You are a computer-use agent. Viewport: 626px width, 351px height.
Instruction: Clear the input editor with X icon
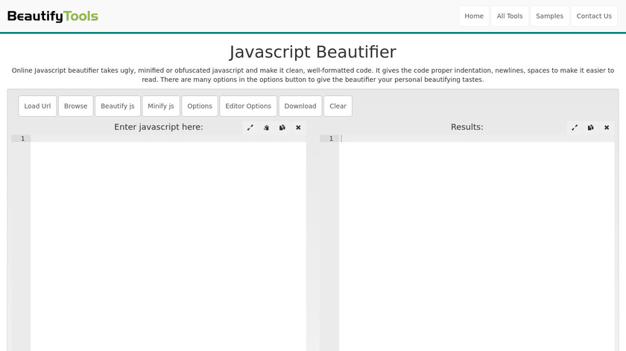click(x=298, y=127)
